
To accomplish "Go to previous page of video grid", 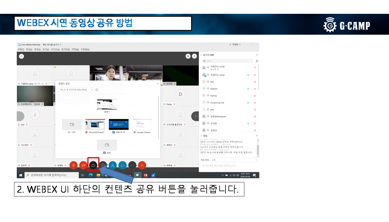I will [20, 116].
